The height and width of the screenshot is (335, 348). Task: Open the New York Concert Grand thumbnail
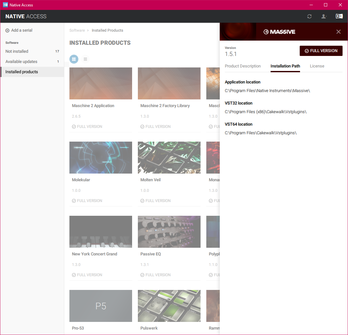[101, 232]
